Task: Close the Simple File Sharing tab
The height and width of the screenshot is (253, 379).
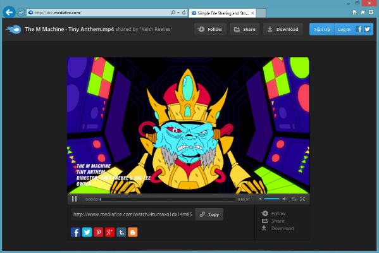Action: 252,13
